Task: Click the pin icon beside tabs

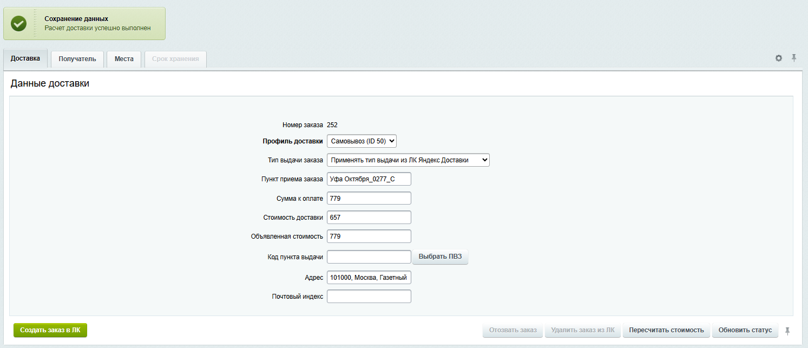Action: [794, 58]
